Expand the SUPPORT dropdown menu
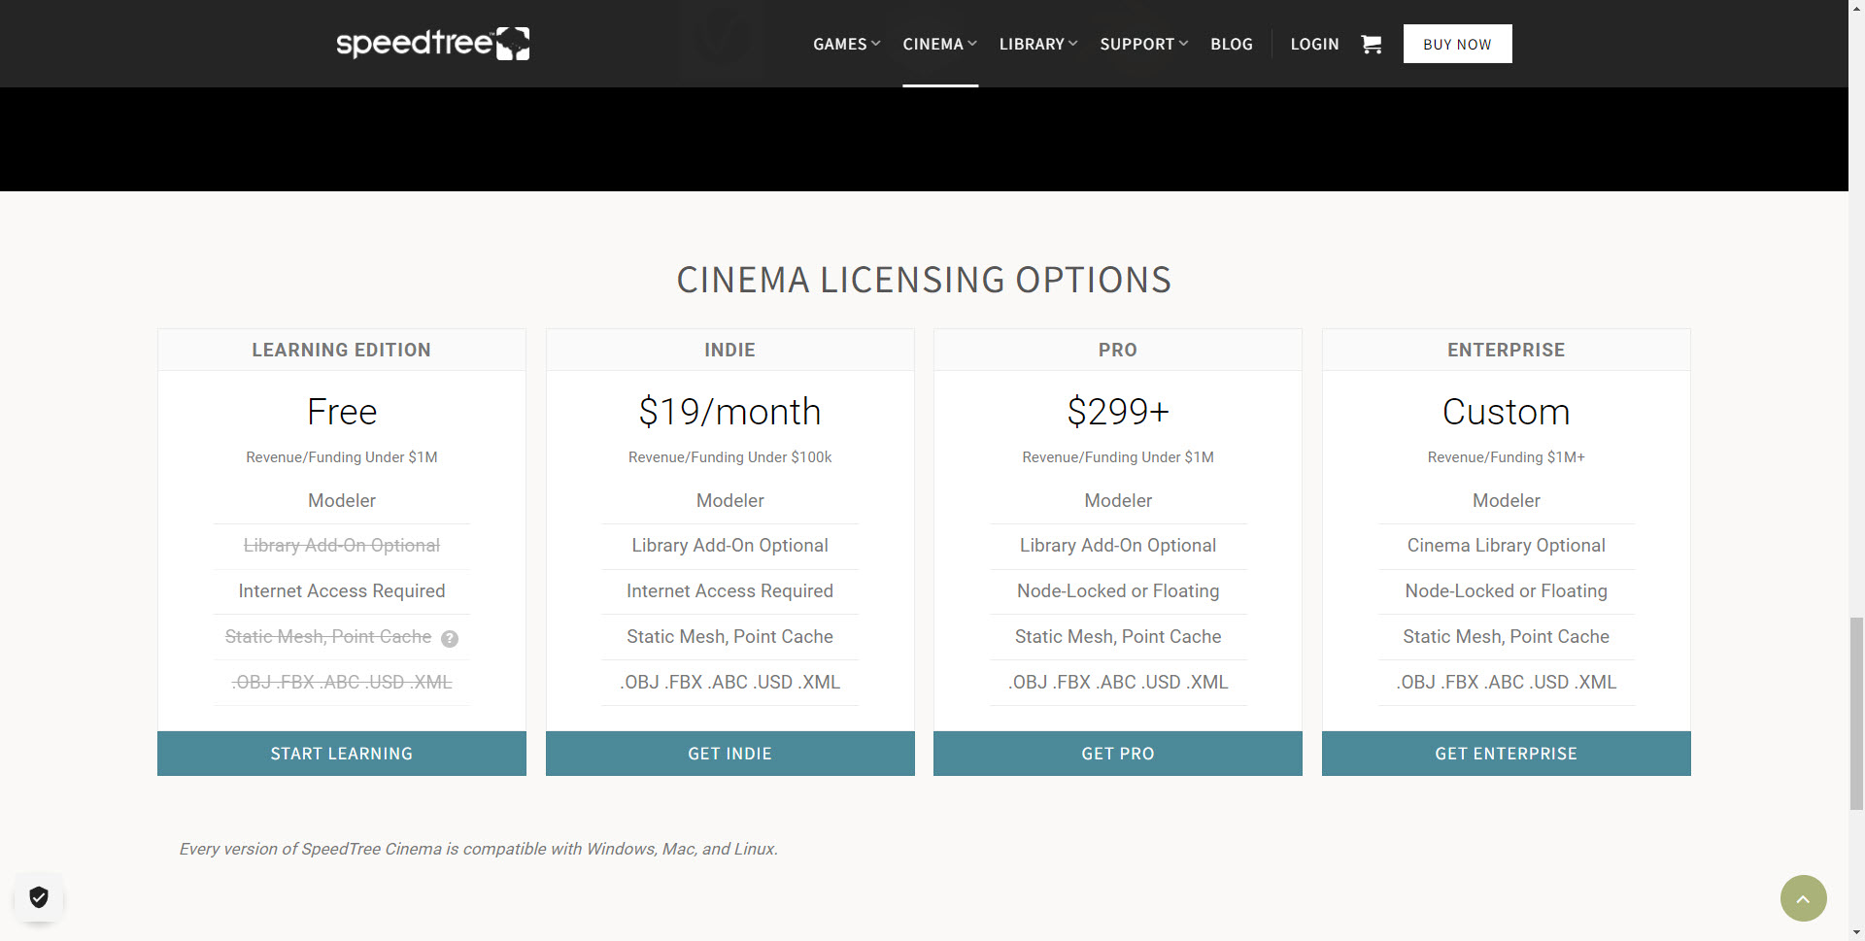The width and height of the screenshot is (1865, 941). tap(1143, 44)
